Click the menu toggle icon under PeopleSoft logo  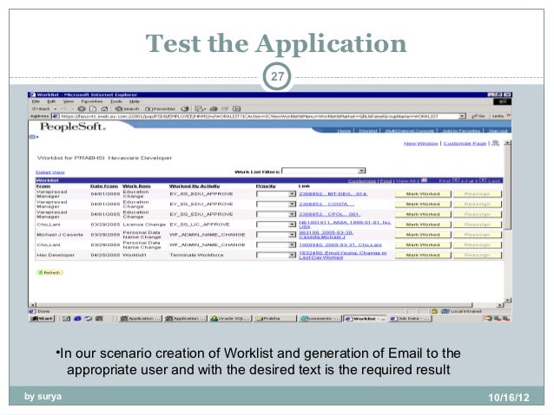33,137
